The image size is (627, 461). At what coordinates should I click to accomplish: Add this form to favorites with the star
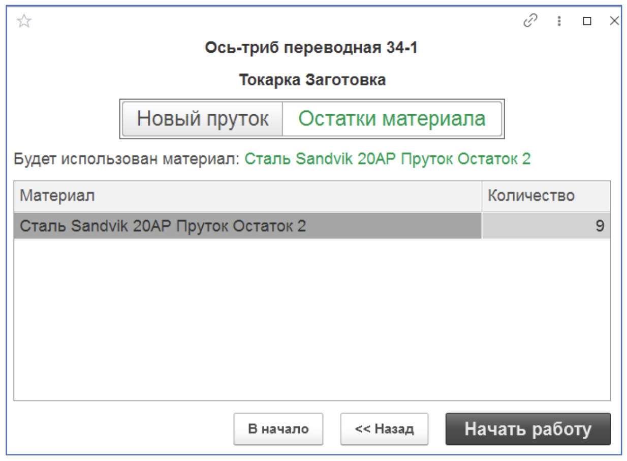[24, 21]
